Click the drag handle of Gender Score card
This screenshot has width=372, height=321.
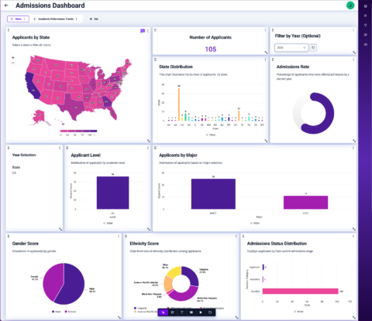(x=9, y=236)
